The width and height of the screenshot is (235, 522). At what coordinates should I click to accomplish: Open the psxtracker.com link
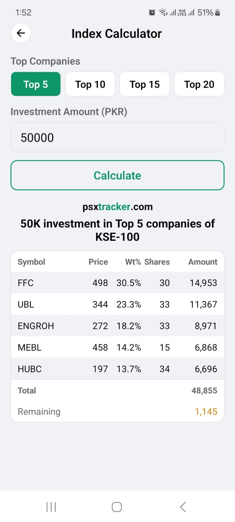pyautogui.click(x=117, y=207)
